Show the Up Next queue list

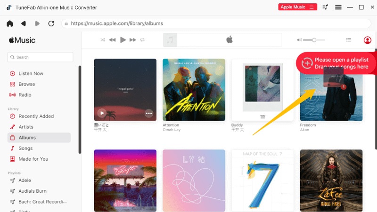(x=349, y=40)
